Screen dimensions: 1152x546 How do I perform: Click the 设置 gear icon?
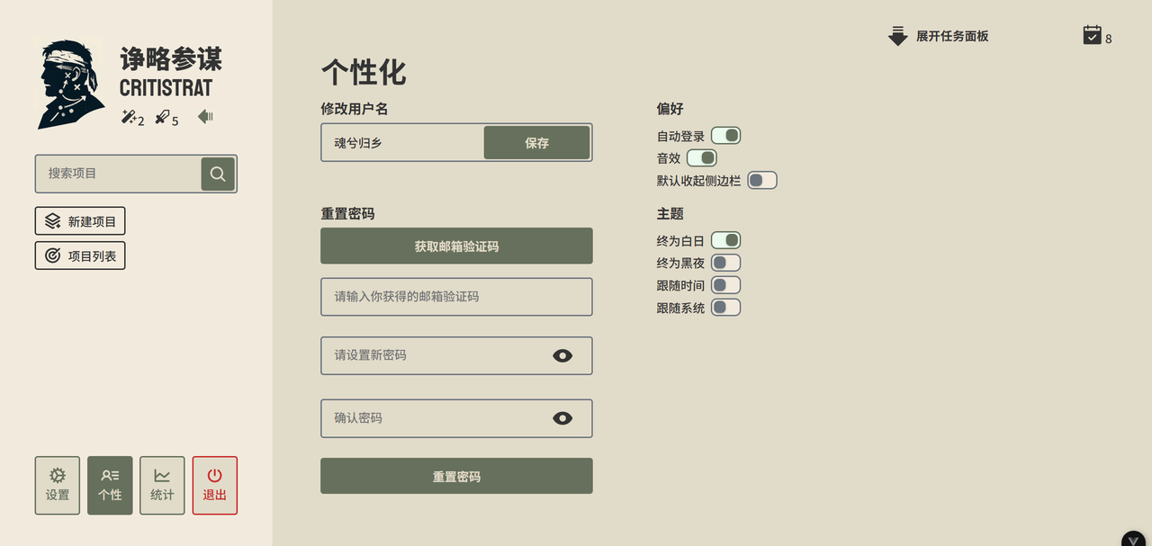tap(57, 485)
